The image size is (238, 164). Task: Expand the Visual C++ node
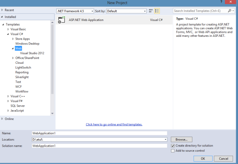tap(8, 96)
